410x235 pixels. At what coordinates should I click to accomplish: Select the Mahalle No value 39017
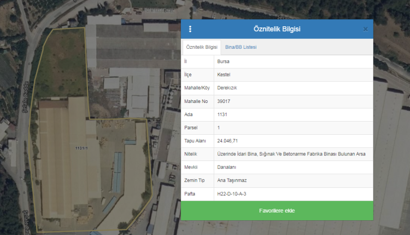pyautogui.click(x=224, y=101)
